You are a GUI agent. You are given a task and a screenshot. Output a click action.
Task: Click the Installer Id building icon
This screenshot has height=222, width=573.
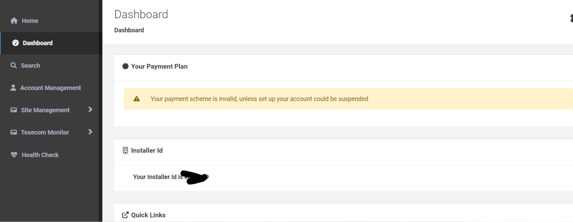pos(125,150)
